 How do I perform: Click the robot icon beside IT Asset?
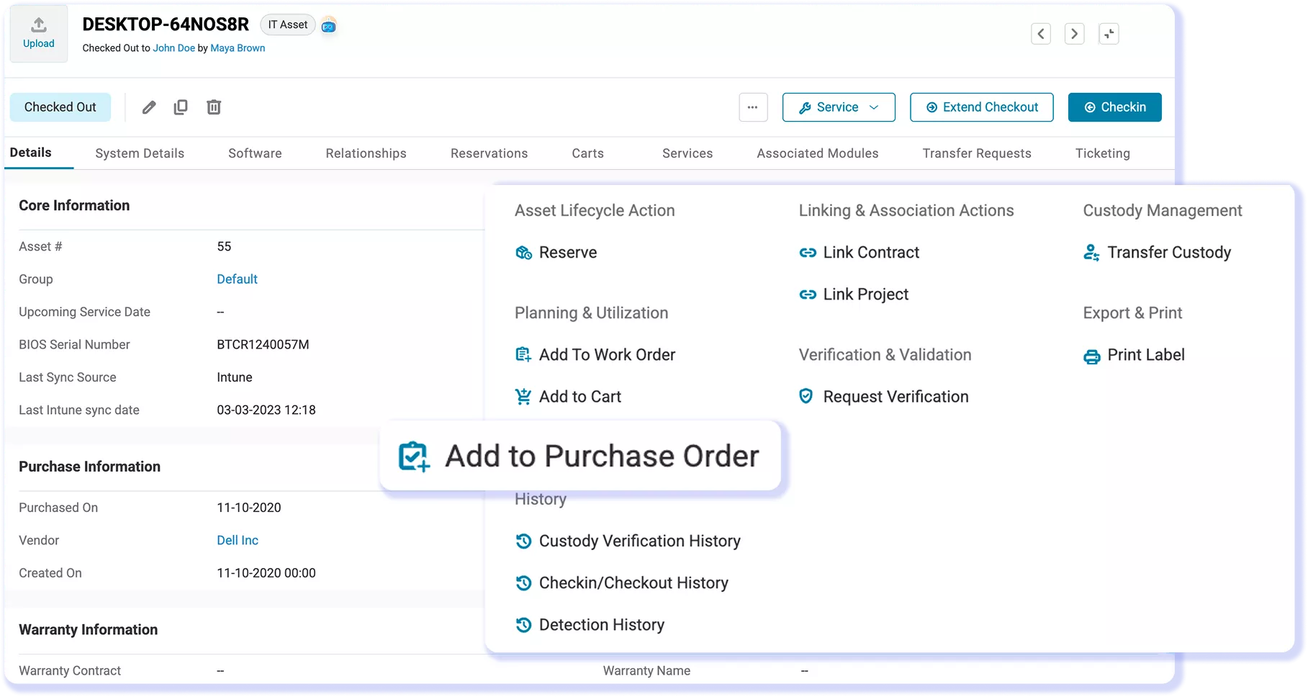(x=329, y=26)
